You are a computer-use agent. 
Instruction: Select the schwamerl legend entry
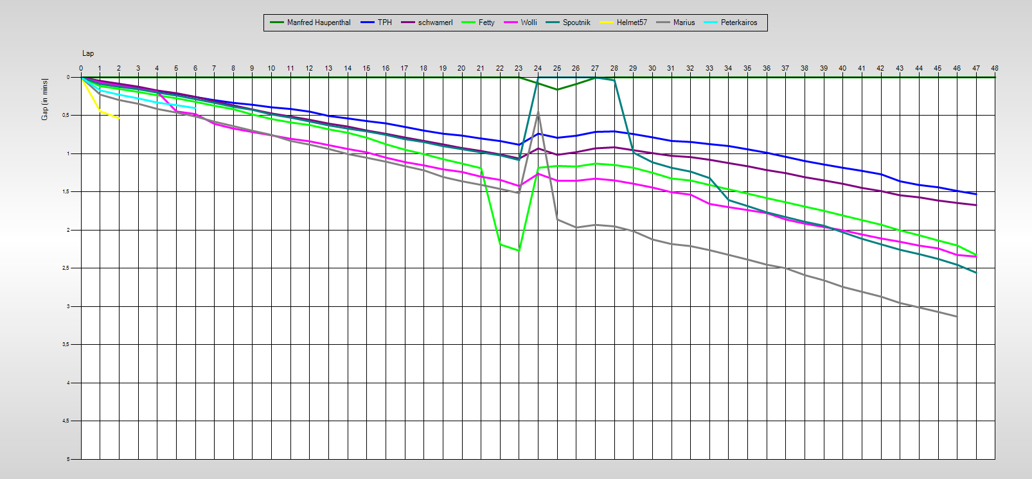[427, 22]
